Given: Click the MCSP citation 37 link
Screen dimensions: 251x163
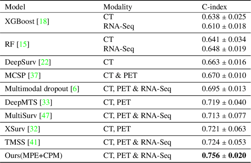Looking at the screenshot, I should click(x=35, y=75).
